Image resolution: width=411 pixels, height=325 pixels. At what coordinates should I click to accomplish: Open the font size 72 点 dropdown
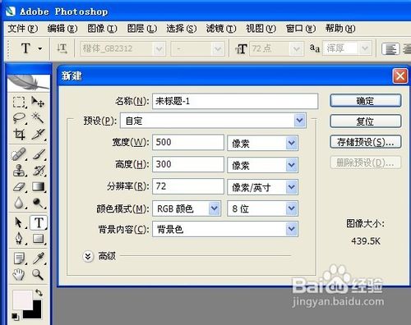(x=296, y=49)
